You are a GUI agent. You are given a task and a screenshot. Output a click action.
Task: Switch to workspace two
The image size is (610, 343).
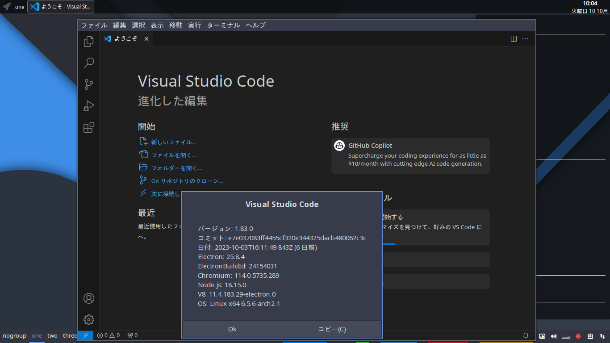52,336
